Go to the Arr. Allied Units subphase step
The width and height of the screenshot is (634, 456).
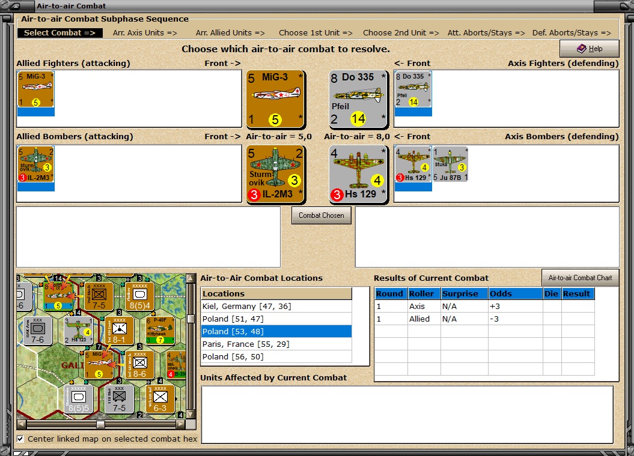pyautogui.click(x=230, y=32)
